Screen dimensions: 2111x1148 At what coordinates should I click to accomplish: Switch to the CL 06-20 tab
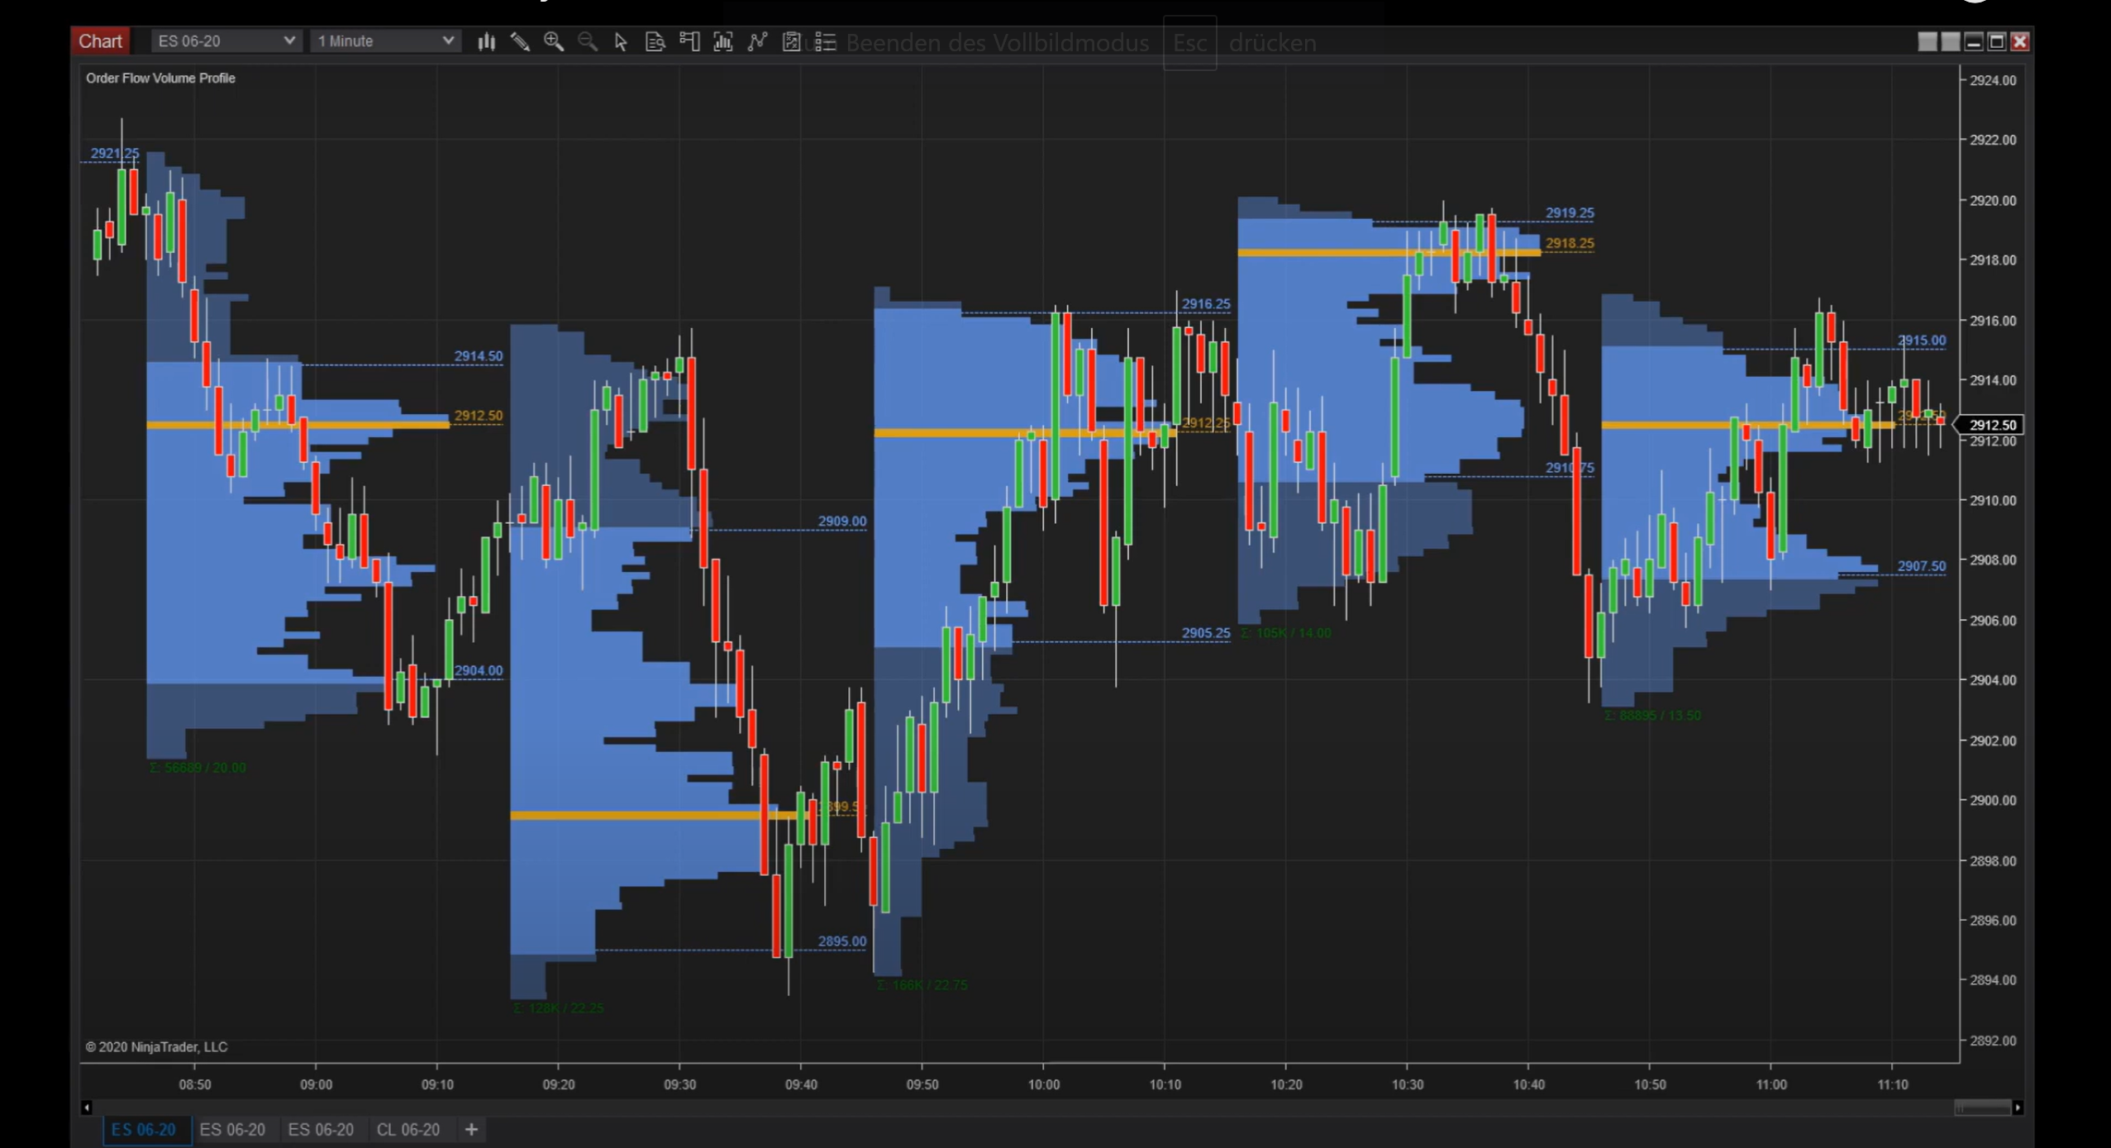[407, 1130]
